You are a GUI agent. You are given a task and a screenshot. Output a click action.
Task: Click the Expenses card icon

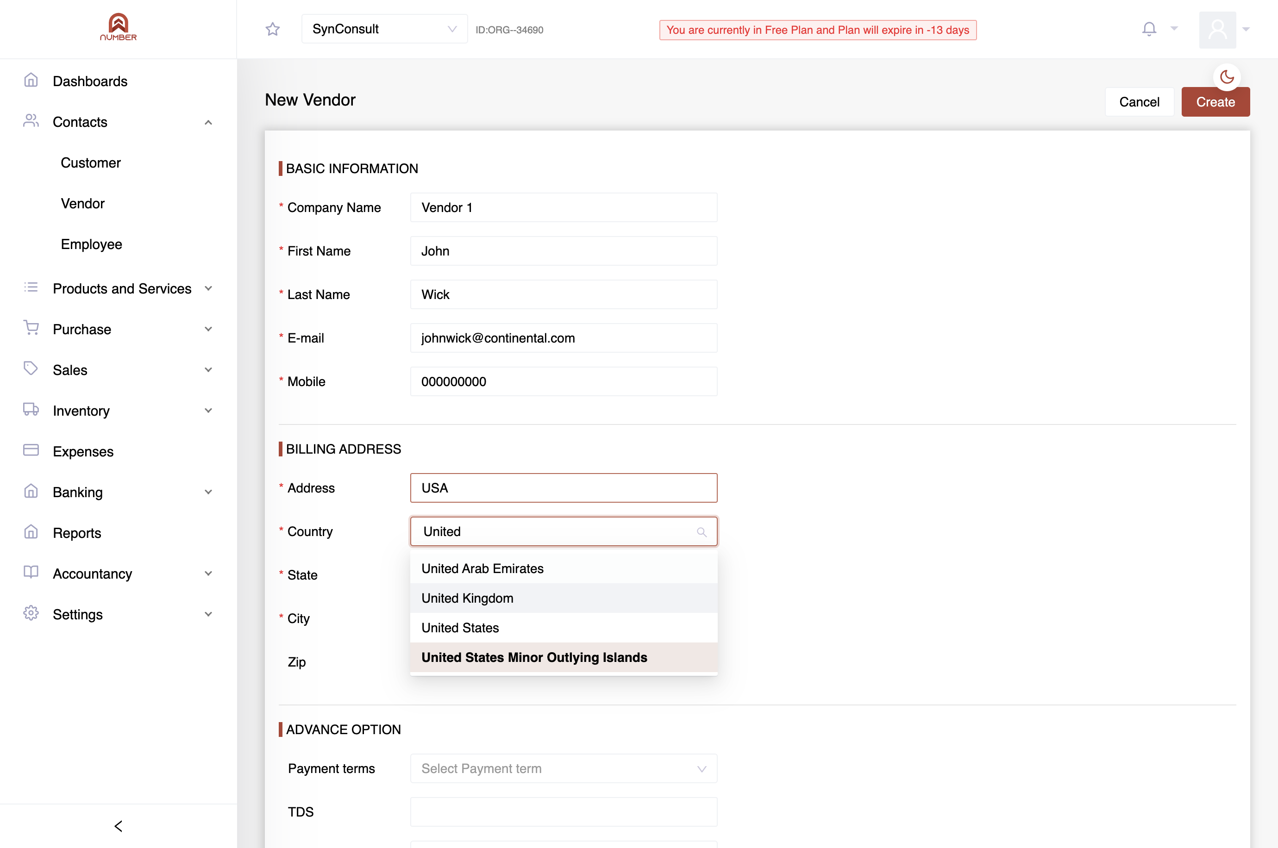coord(31,450)
